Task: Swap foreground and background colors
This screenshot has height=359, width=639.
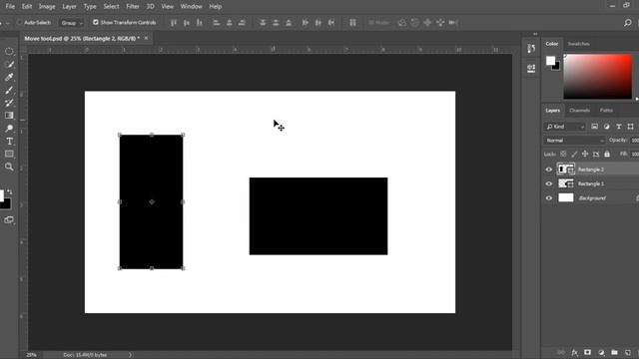Action: point(10,191)
